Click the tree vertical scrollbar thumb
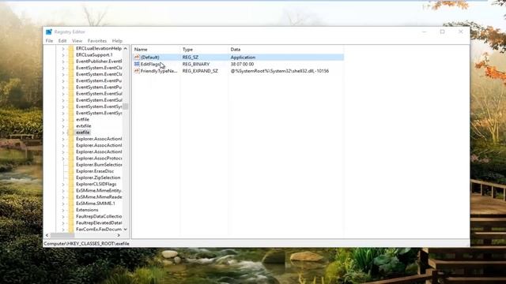Image resolution: width=506 pixels, height=284 pixels. [126, 106]
